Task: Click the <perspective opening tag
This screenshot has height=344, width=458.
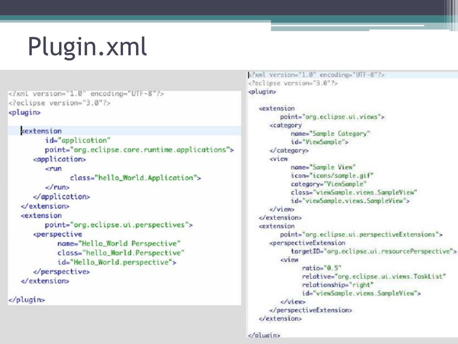Action: pyautogui.click(x=58, y=234)
